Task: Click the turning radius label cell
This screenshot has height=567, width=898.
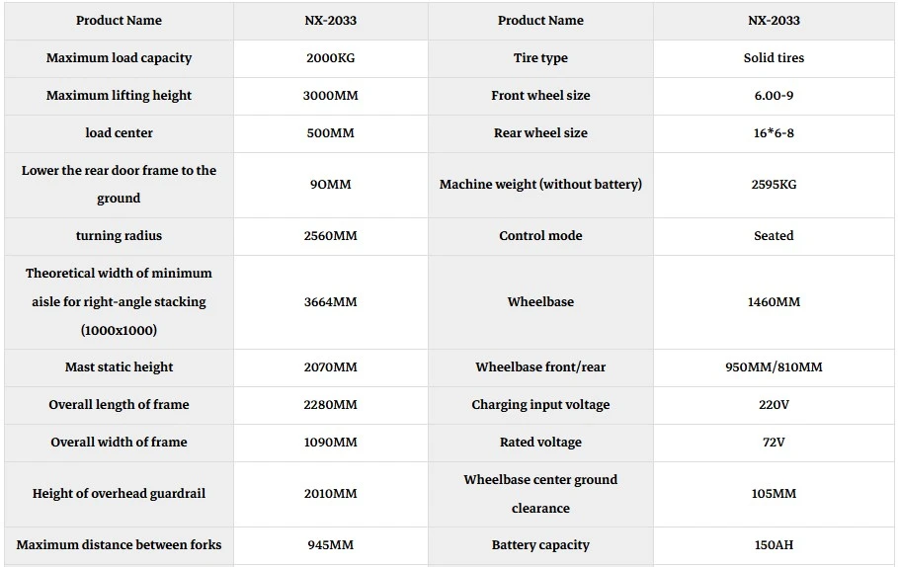Action: pyautogui.click(x=119, y=236)
